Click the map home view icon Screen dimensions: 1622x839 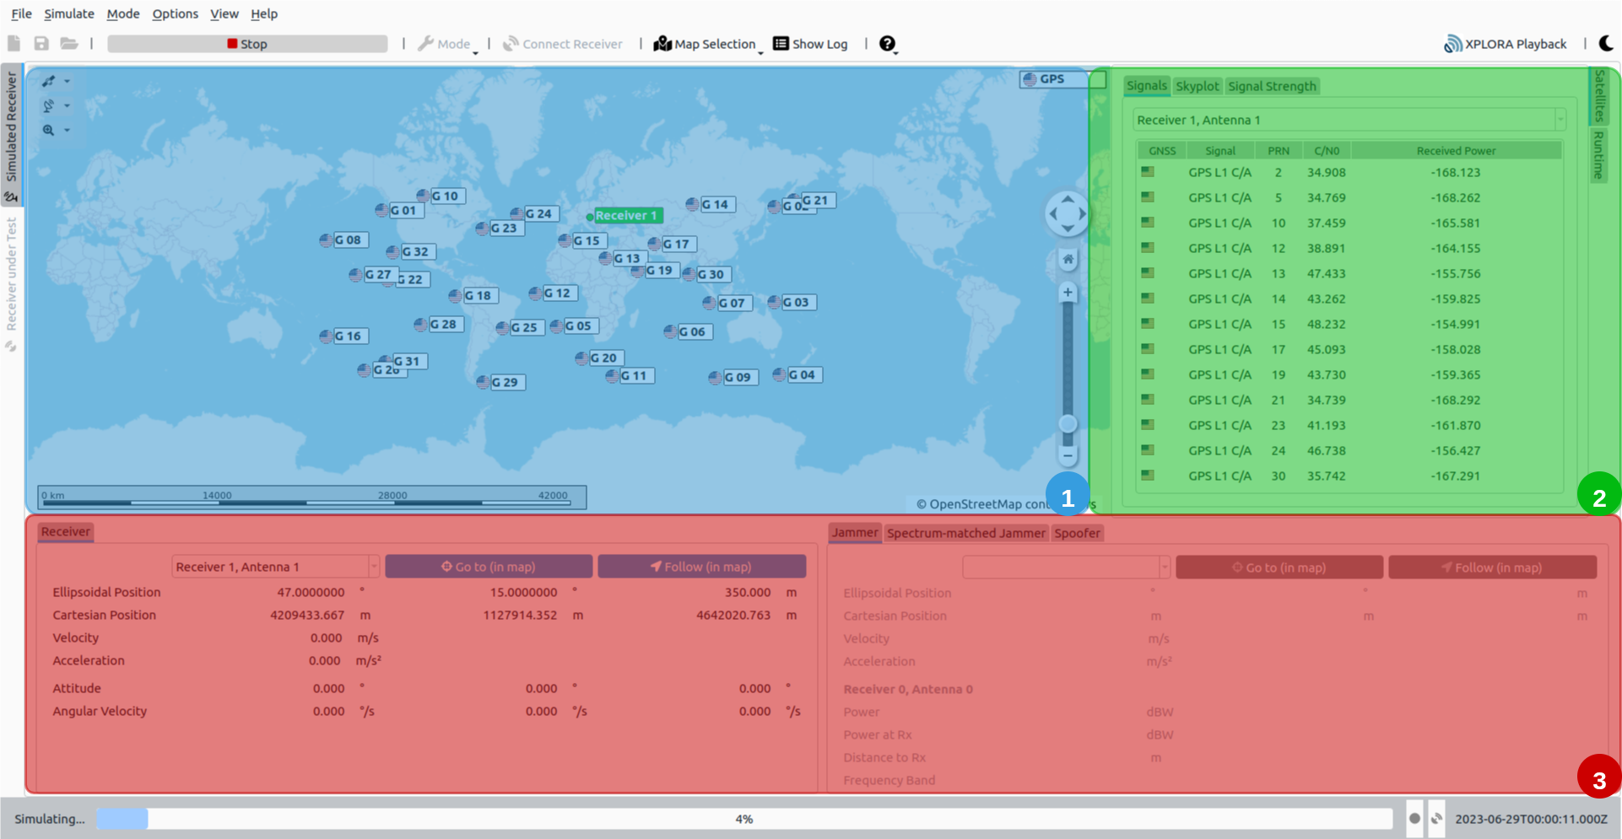coord(1068,260)
